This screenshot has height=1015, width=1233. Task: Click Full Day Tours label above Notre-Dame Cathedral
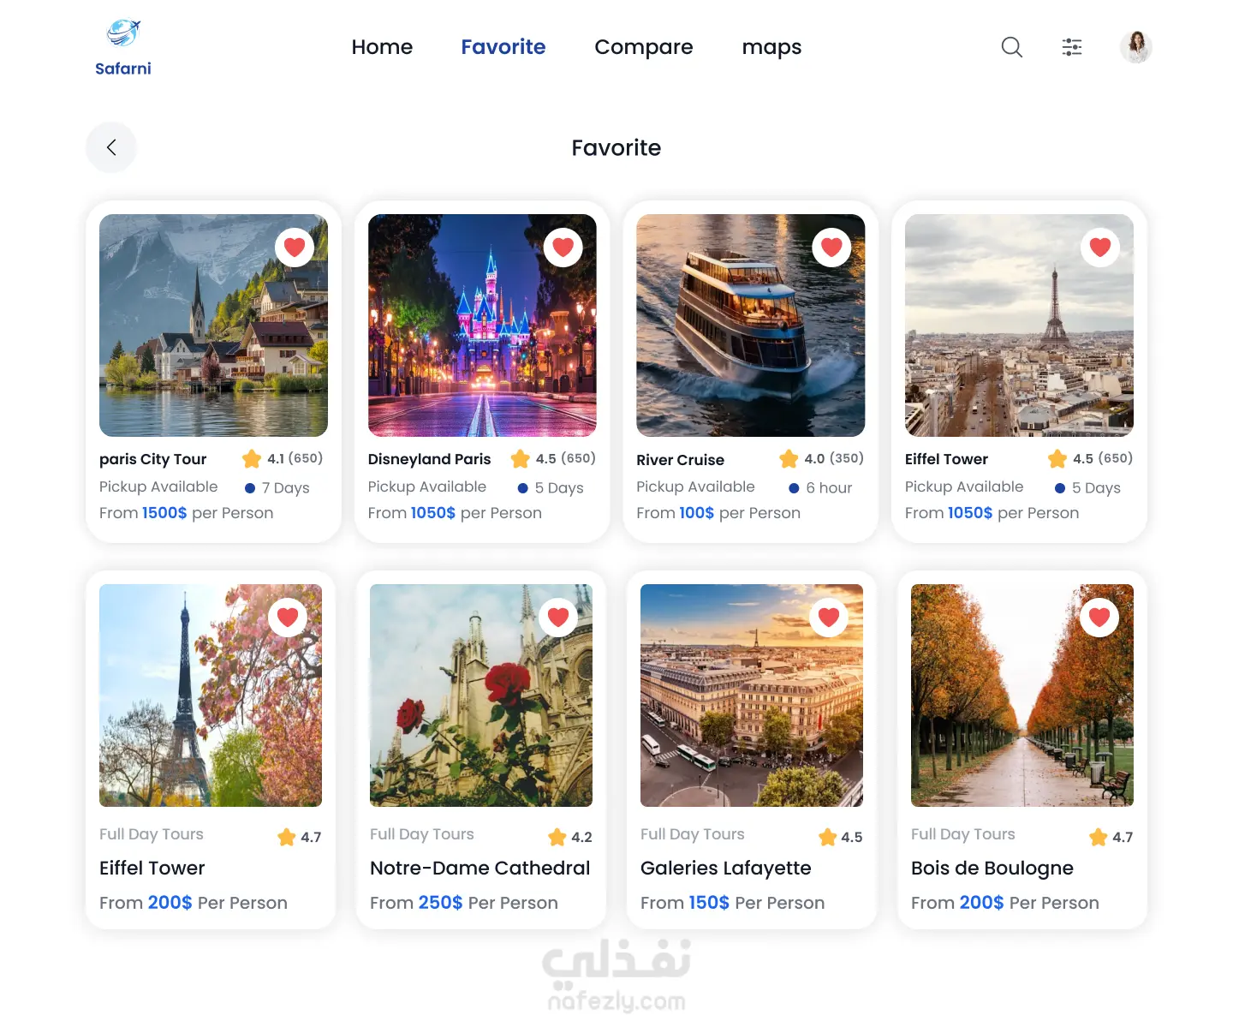(x=422, y=834)
